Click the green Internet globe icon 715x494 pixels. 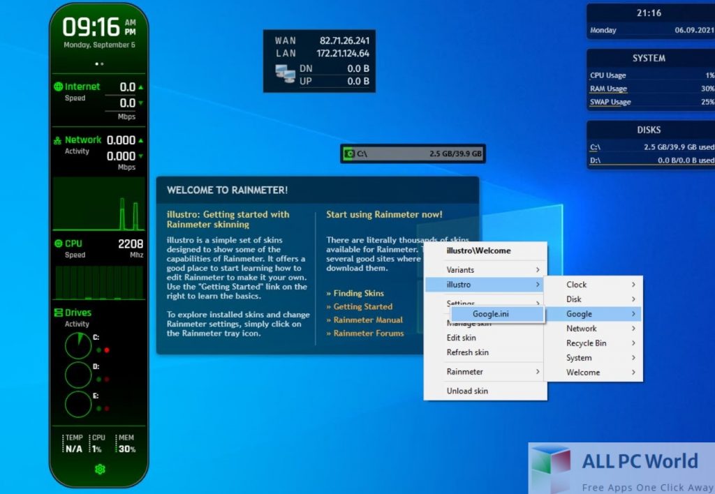pos(57,86)
